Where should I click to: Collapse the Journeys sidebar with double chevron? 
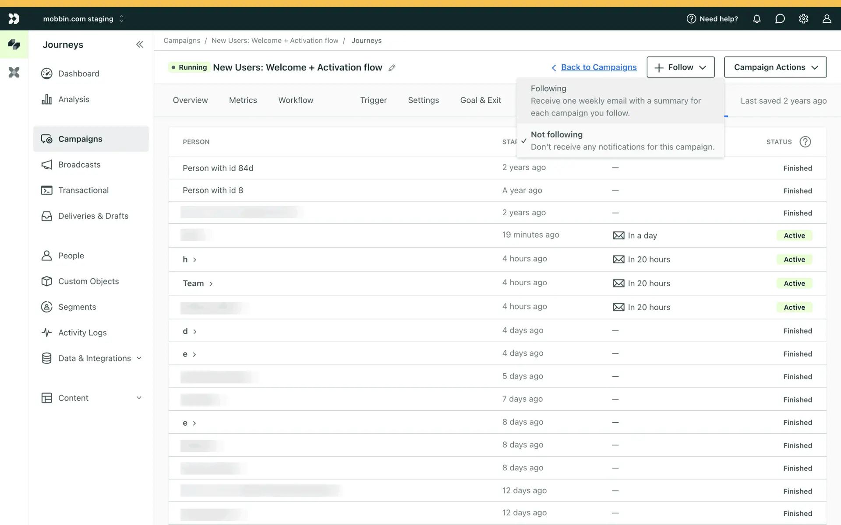click(x=139, y=45)
